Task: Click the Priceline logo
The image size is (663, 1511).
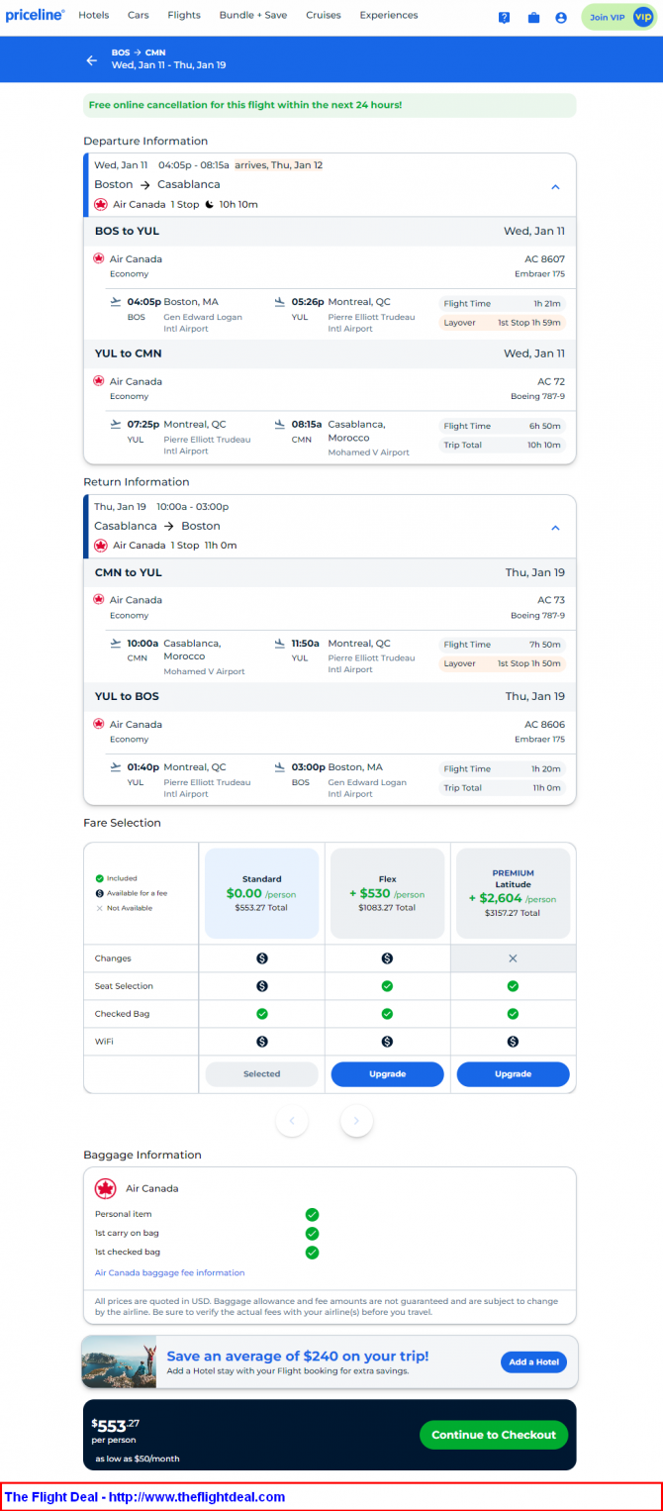Action: (35, 16)
